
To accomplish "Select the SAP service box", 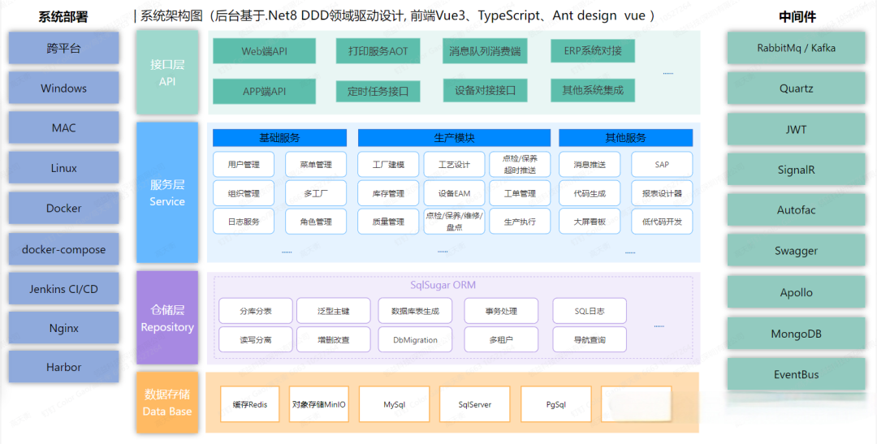I will [662, 165].
